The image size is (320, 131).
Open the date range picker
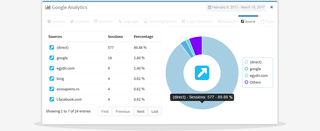(236, 7)
